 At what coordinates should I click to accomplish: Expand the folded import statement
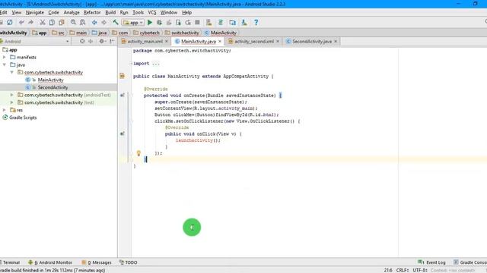click(x=131, y=64)
